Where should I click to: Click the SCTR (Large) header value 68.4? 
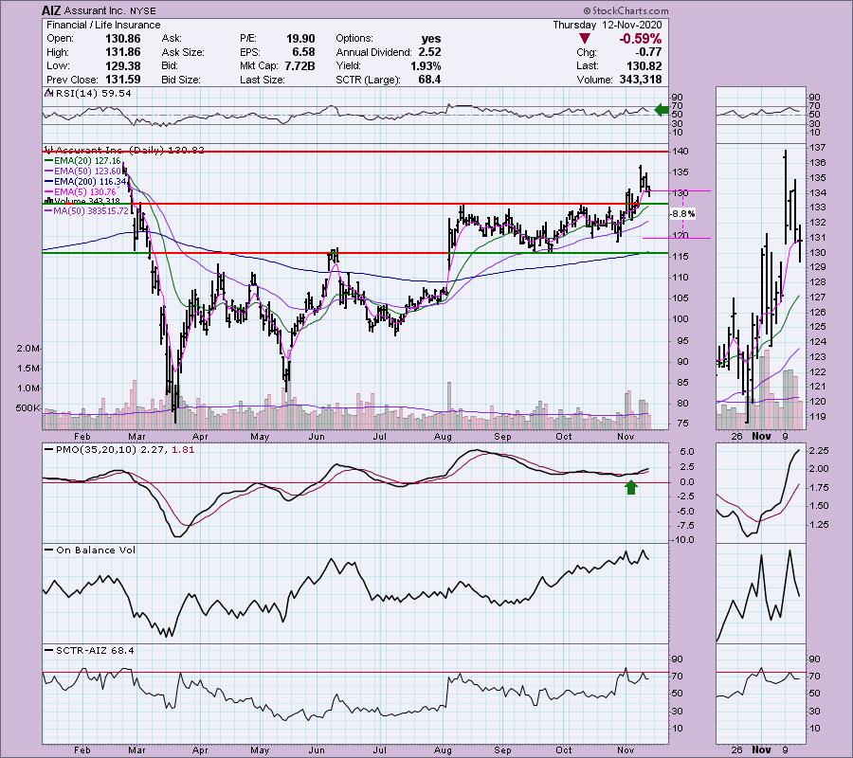click(x=429, y=80)
